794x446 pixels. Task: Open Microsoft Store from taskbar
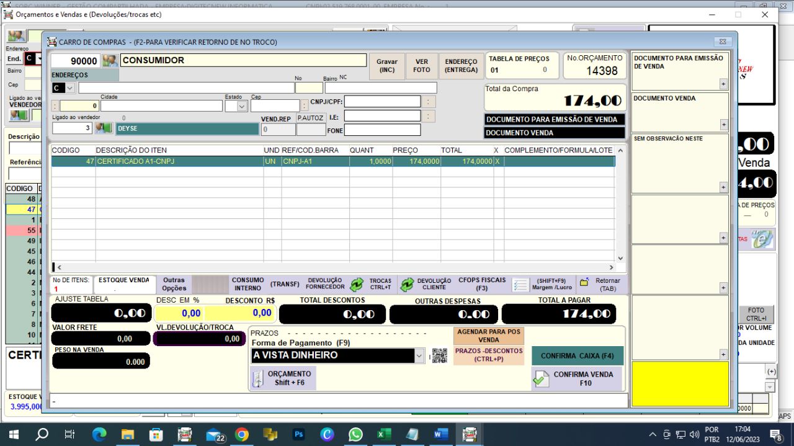(156, 434)
